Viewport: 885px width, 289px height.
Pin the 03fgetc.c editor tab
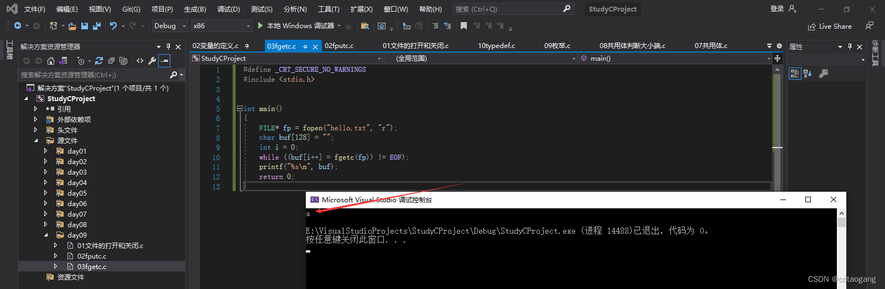point(305,47)
